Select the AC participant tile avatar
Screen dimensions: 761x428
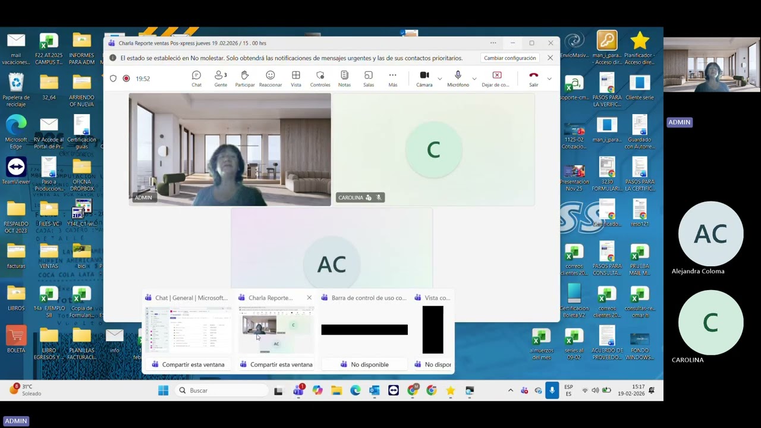pos(332,265)
